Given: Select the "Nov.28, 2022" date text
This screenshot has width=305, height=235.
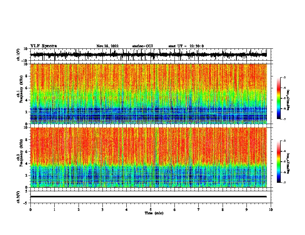Looking at the screenshot, I should coord(107,46).
